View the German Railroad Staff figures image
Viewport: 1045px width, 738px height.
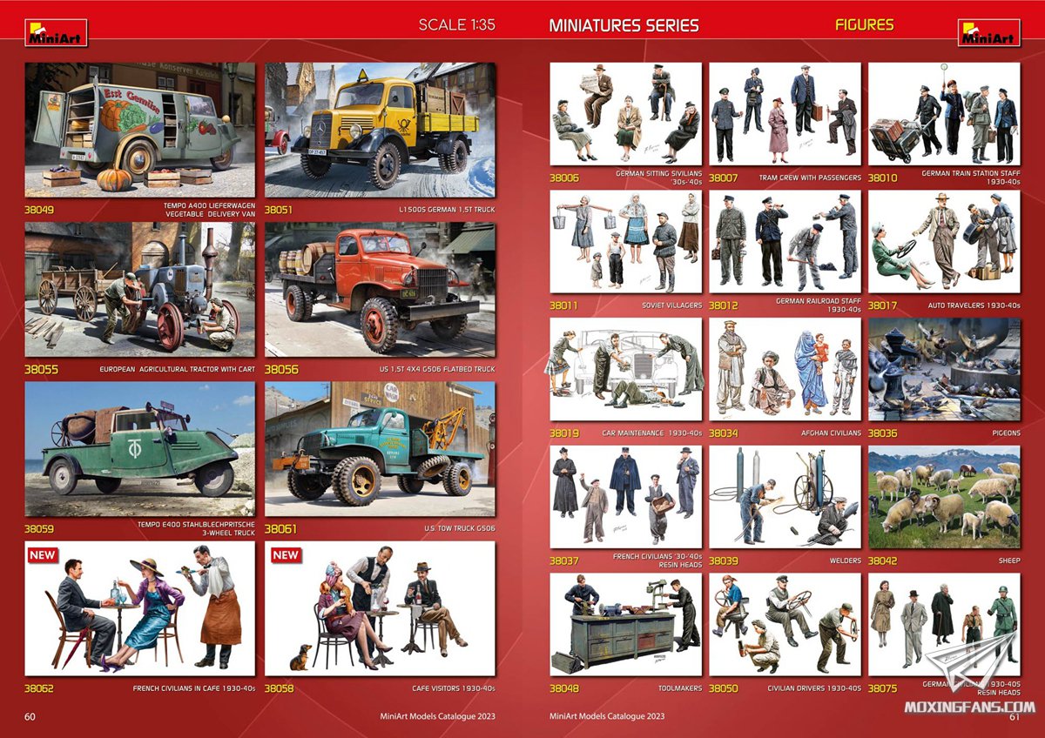tap(785, 242)
